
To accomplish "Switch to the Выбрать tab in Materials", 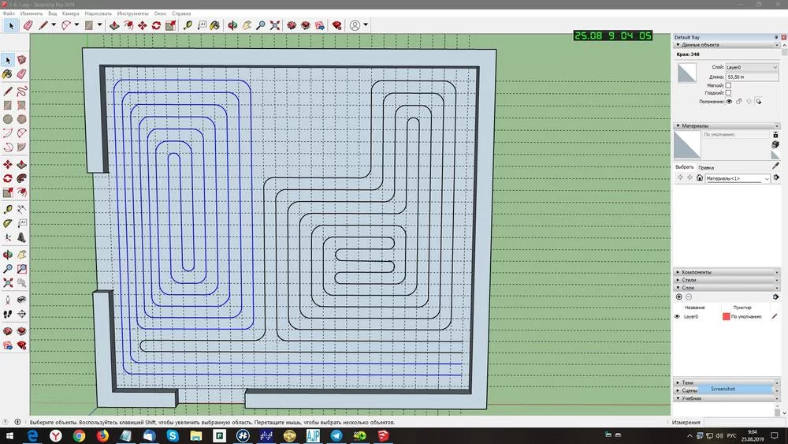I will pyautogui.click(x=684, y=167).
